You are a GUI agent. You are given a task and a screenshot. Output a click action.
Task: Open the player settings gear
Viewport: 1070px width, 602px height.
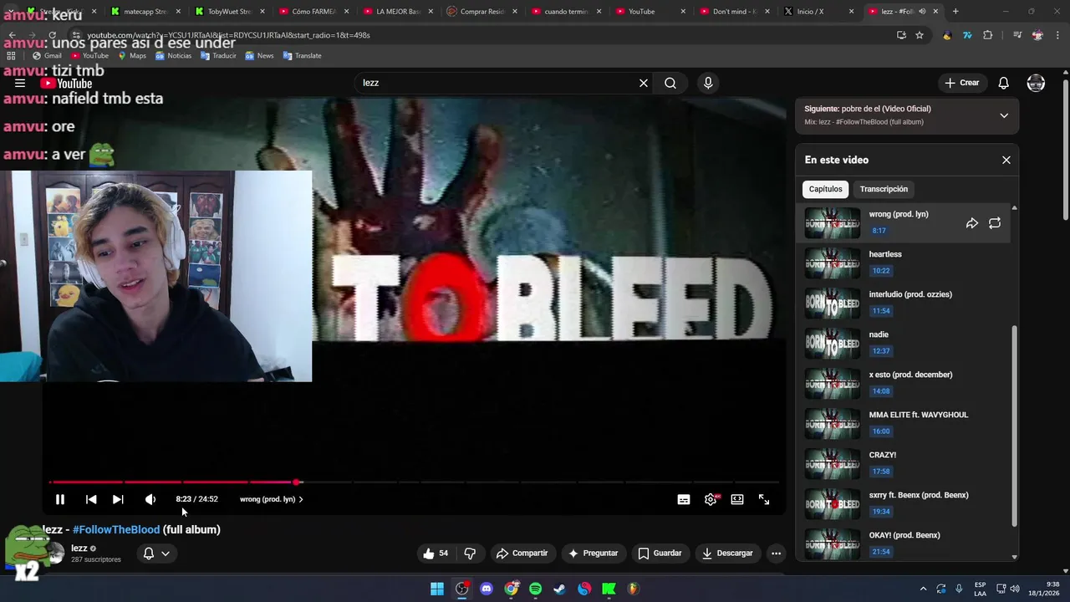711,499
